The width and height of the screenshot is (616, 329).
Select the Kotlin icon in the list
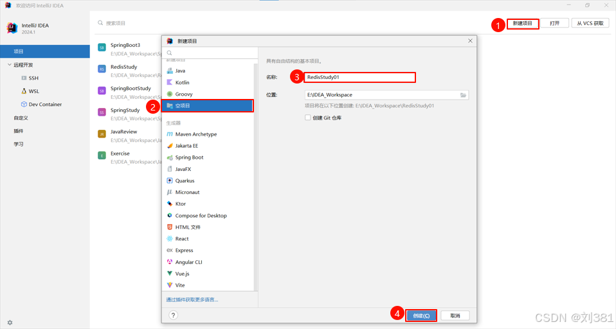click(170, 82)
